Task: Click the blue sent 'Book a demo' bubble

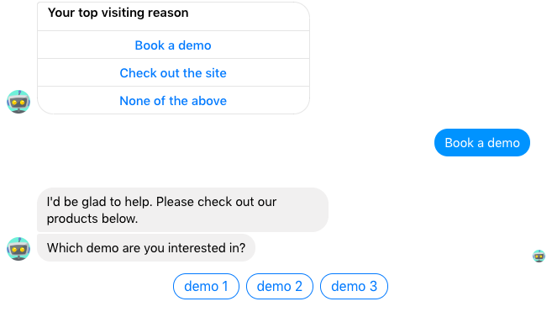Action: pos(482,142)
